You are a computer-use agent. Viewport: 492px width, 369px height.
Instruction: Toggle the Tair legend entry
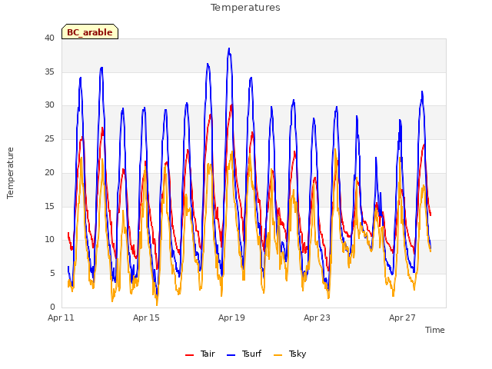point(200,354)
